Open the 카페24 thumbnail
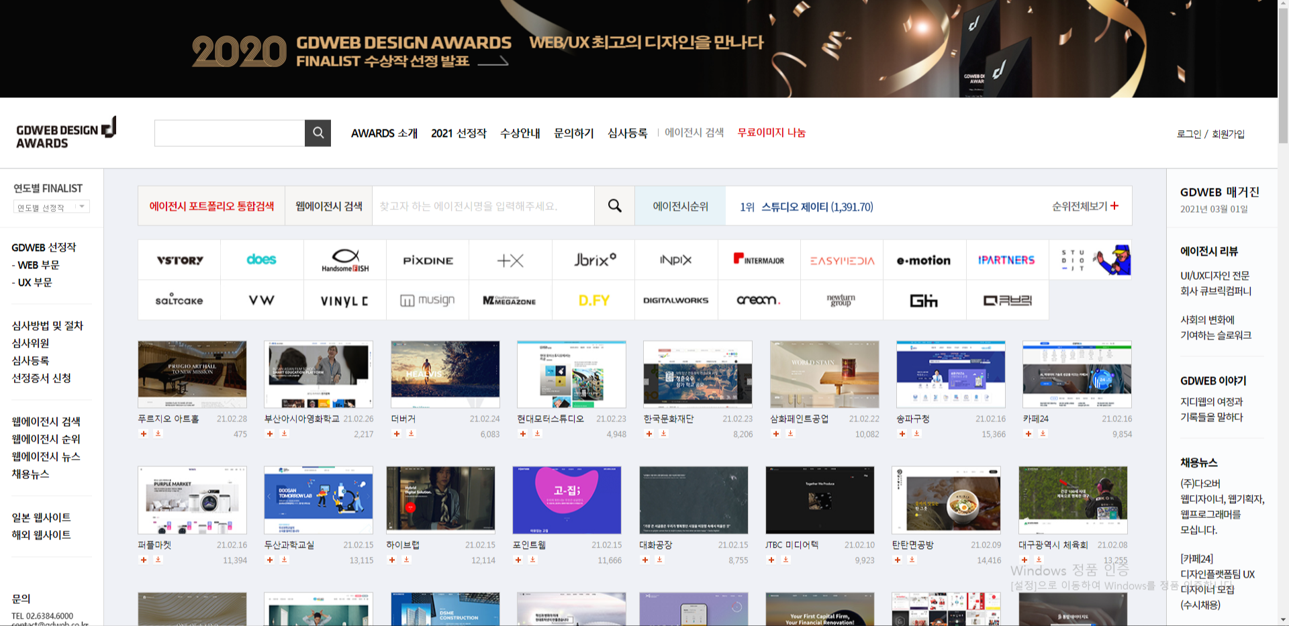The height and width of the screenshot is (626, 1289). pyautogui.click(x=1077, y=374)
